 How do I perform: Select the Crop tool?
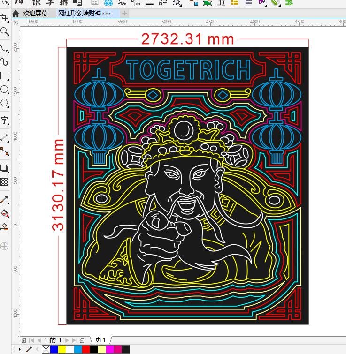point(4,18)
